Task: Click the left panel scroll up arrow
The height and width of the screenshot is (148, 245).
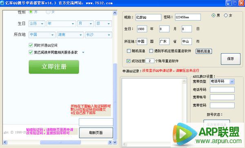Action: tap(115, 13)
